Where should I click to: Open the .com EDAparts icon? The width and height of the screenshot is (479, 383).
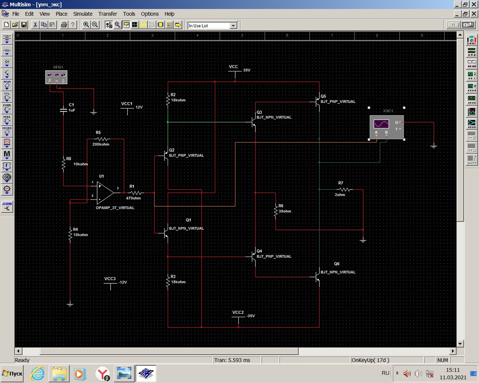pos(7,206)
